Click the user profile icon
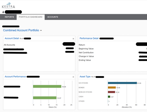This screenshot has width=147, height=112. pyautogui.click(x=3, y=12)
